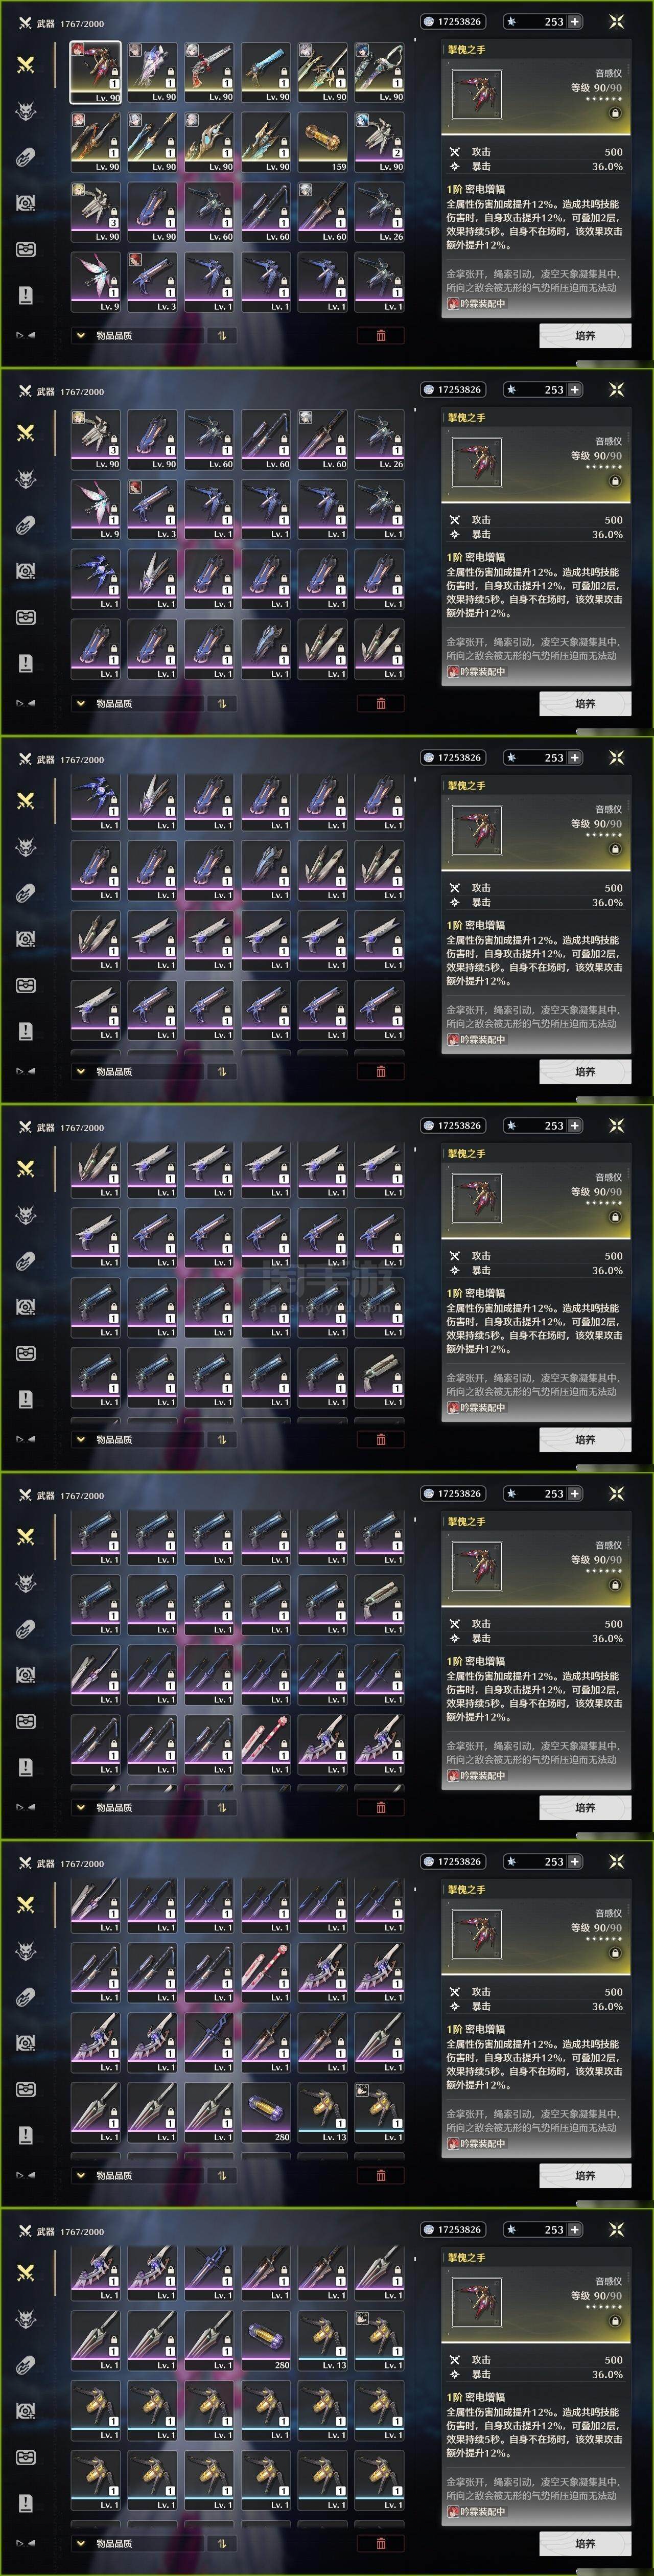Image resolution: width=654 pixels, height=2576 pixels.
Task: Select crossed-swords Weapons tab in topmost sidebar
Action: pos(26,64)
